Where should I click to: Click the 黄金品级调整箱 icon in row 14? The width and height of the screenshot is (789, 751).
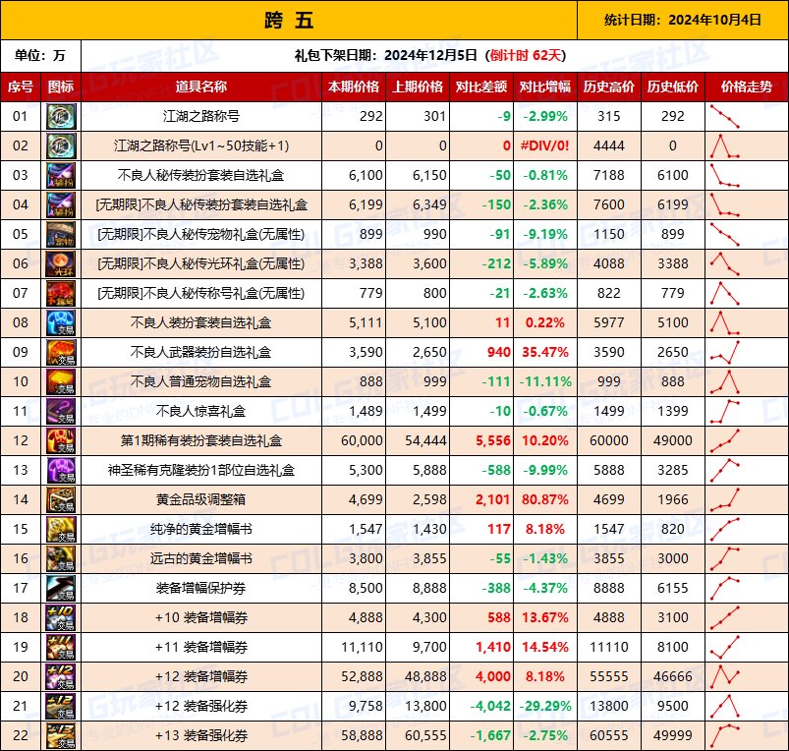(61, 499)
